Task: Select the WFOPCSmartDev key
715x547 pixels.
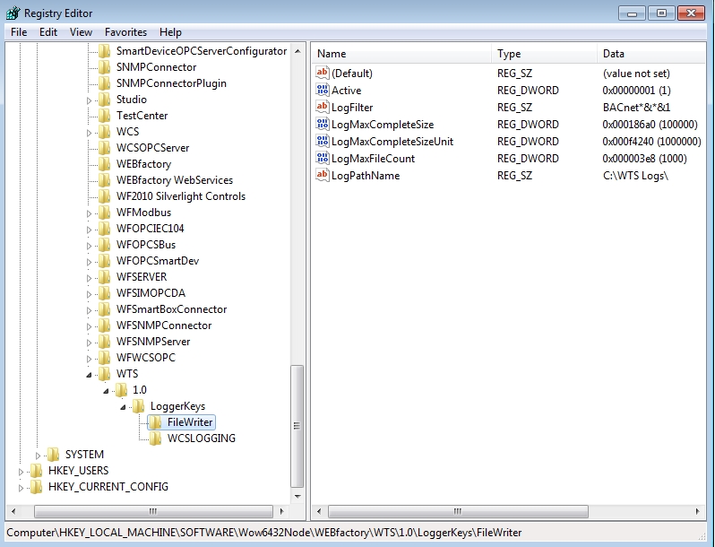Action: click(158, 261)
